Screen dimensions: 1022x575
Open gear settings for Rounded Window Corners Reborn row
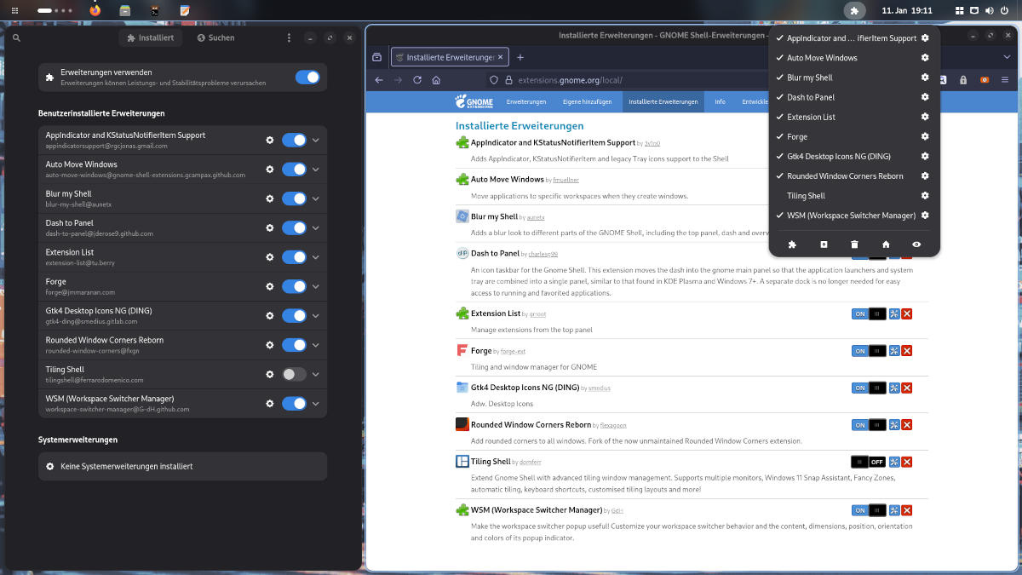pyautogui.click(x=270, y=345)
